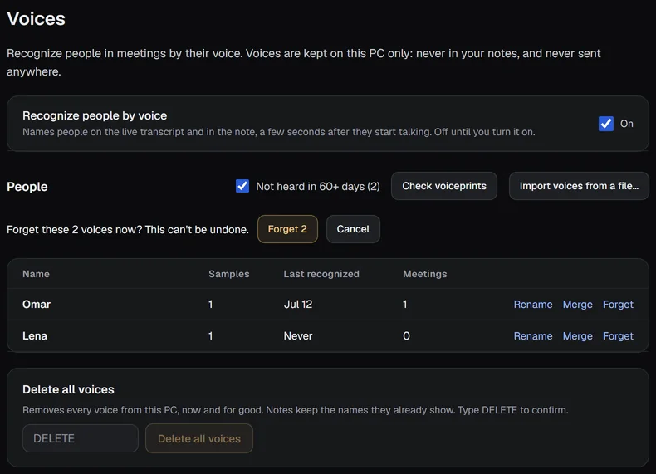Click the Name column header
Viewport: 656px width, 474px height.
[36, 274]
